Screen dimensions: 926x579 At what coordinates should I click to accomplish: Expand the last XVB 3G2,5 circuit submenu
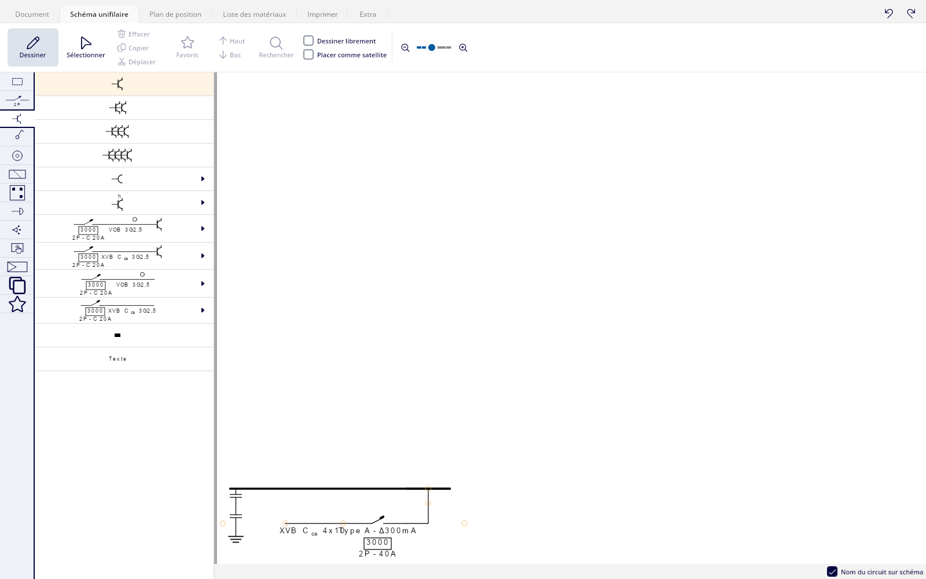pyautogui.click(x=203, y=310)
